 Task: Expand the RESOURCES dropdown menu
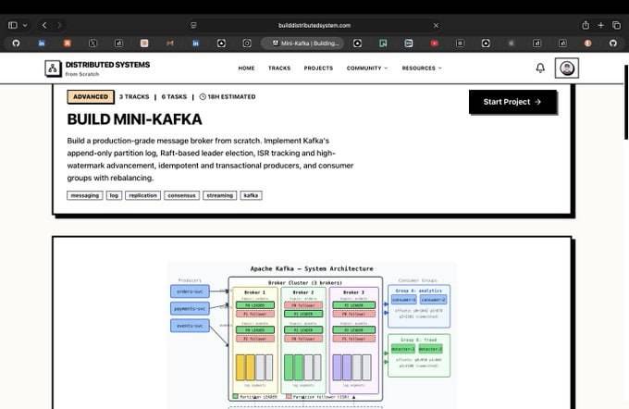[x=422, y=68]
